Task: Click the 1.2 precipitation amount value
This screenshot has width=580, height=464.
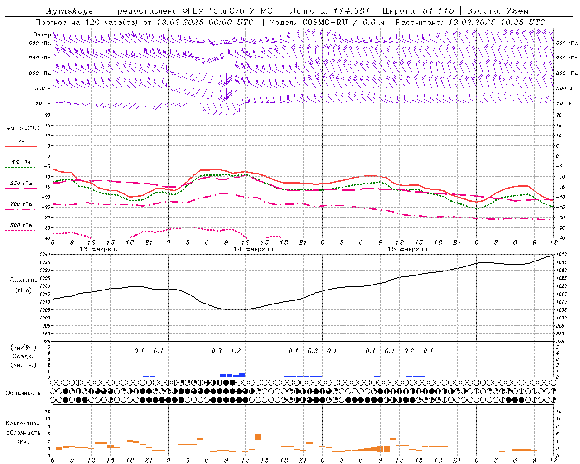Action: [236, 351]
